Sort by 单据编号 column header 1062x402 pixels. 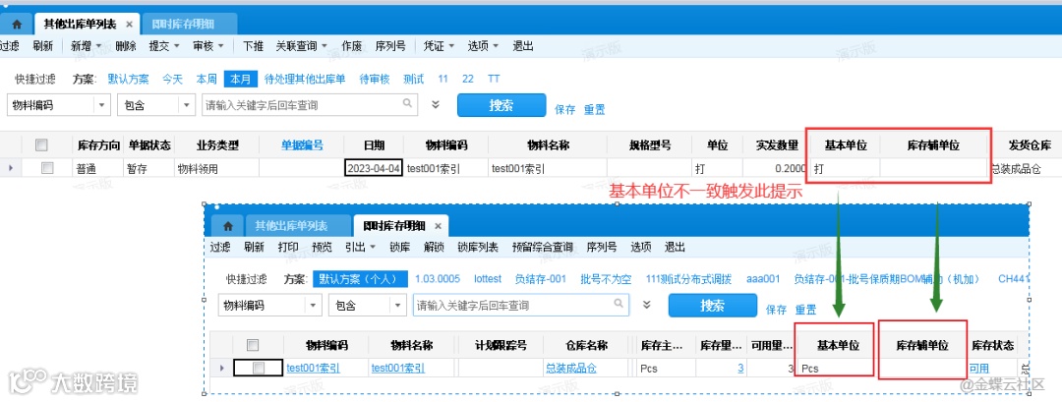[x=302, y=144]
